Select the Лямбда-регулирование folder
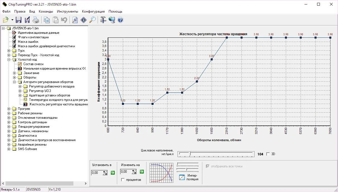 pos(34,127)
